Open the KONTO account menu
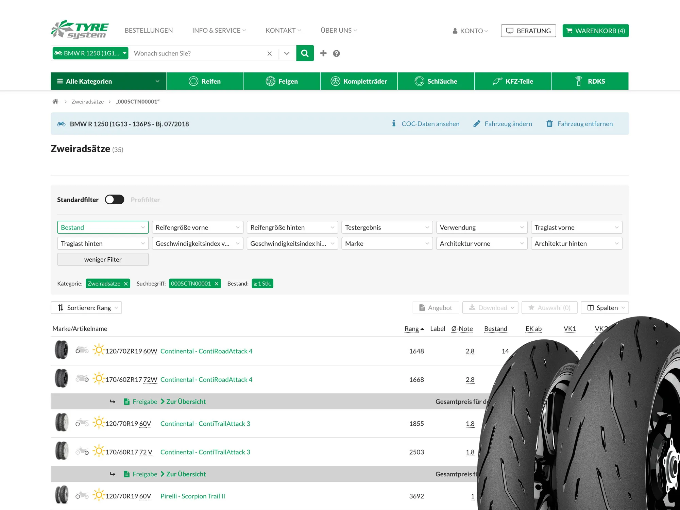 click(x=470, y=31)
